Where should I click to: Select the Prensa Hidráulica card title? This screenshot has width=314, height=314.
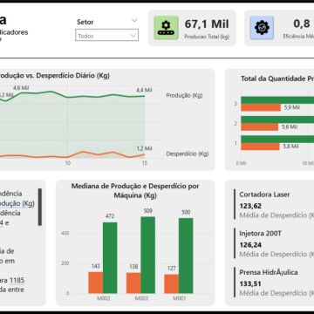pyautogui.click(x=269, y=272)
